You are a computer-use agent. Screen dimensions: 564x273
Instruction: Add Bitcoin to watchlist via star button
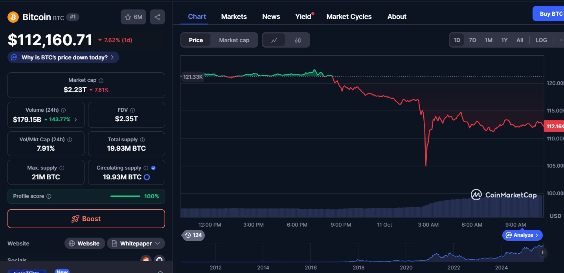point(133,17)
